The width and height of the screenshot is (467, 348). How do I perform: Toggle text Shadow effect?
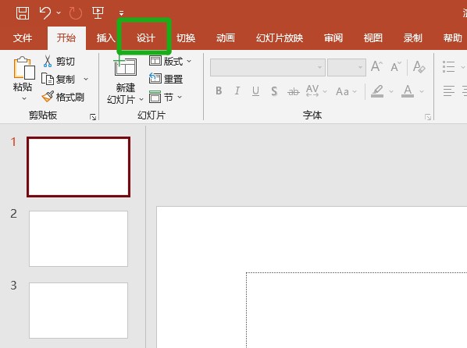[274, 91]
